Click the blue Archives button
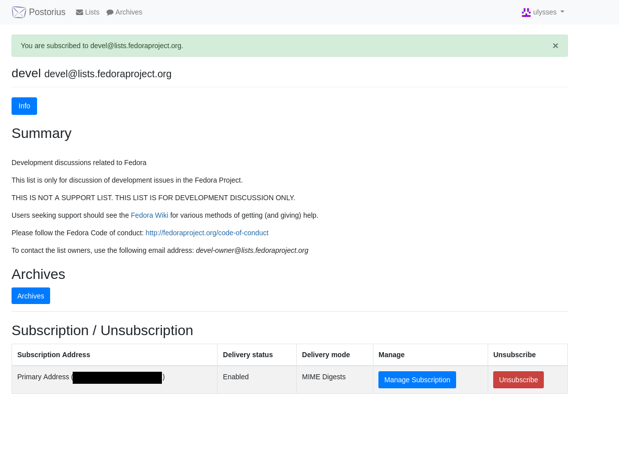Screen dimensions: 619x449 click(31, 296)
